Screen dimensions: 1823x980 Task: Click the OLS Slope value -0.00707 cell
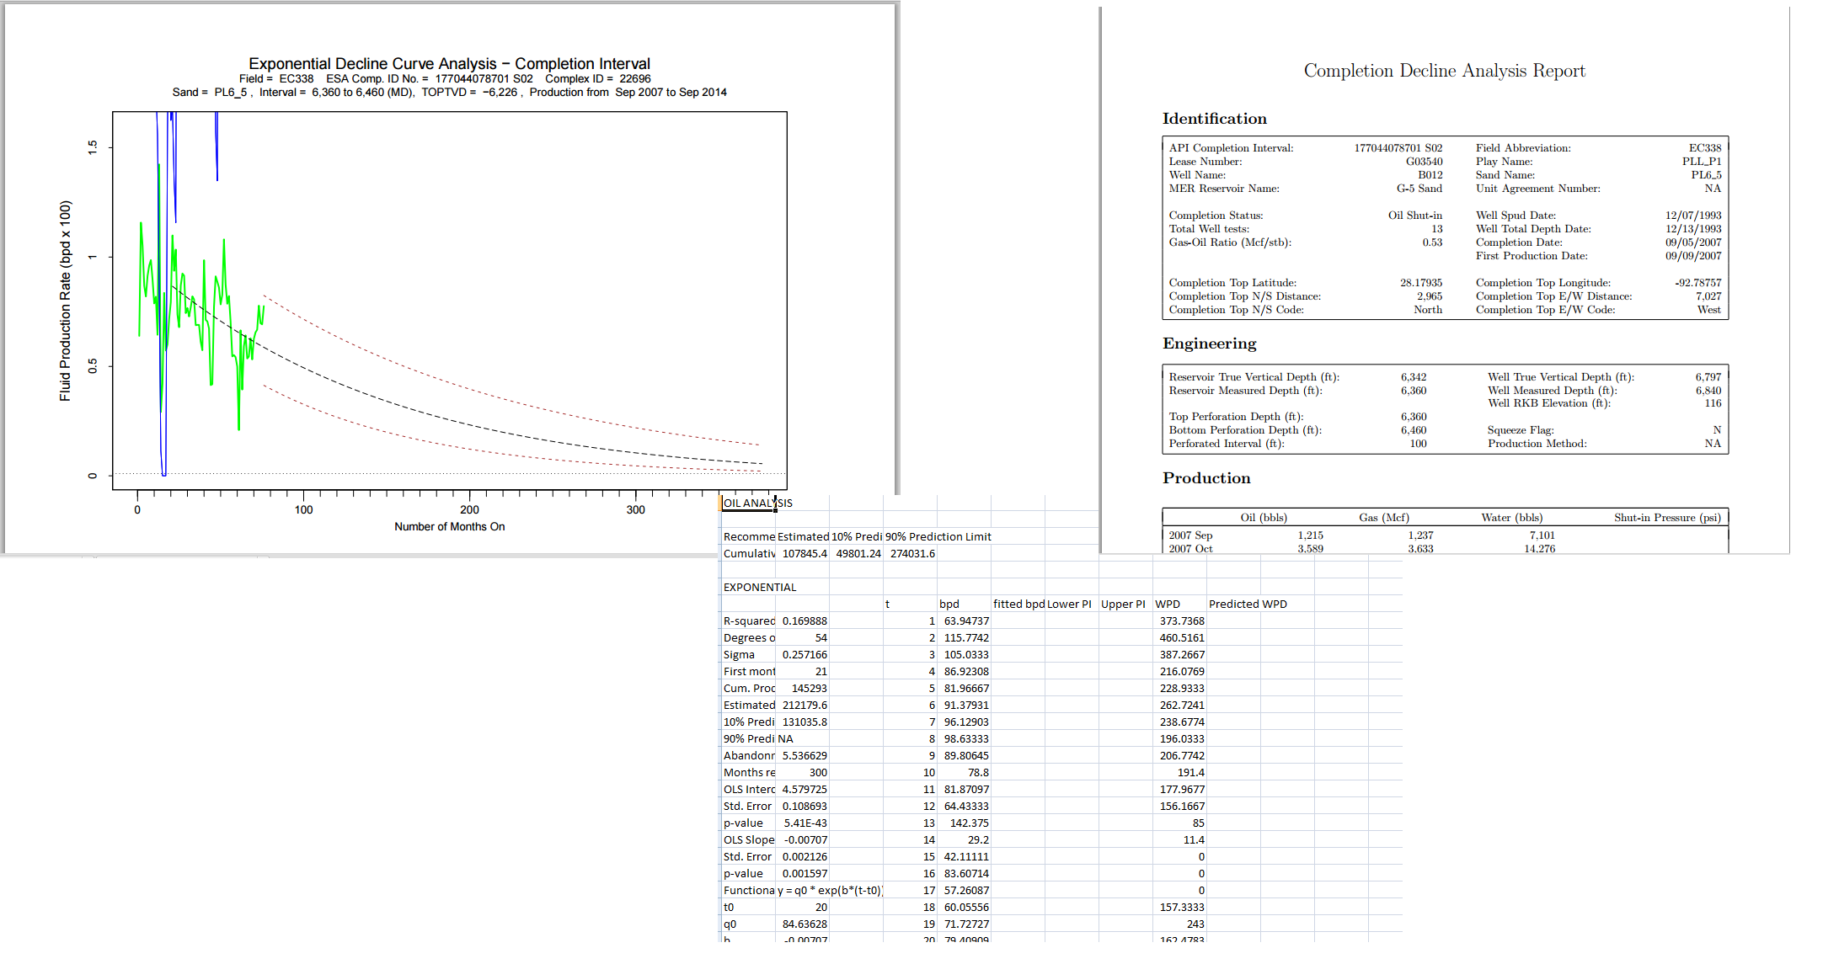pos(805,839)
